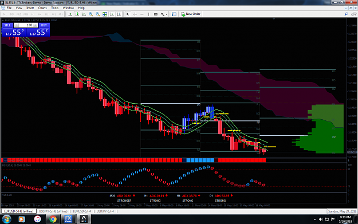Switch to line chart display
This screenshot has width=358, height=224.
84,14
